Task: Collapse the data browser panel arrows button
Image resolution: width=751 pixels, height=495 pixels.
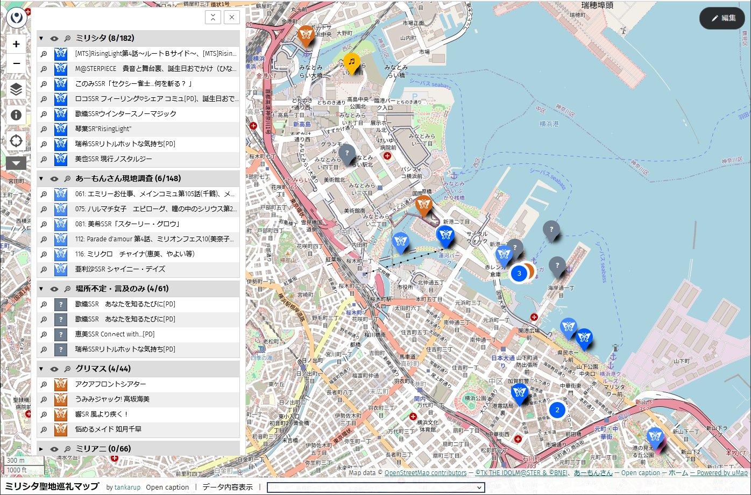Action: click(x=214, y=17)
